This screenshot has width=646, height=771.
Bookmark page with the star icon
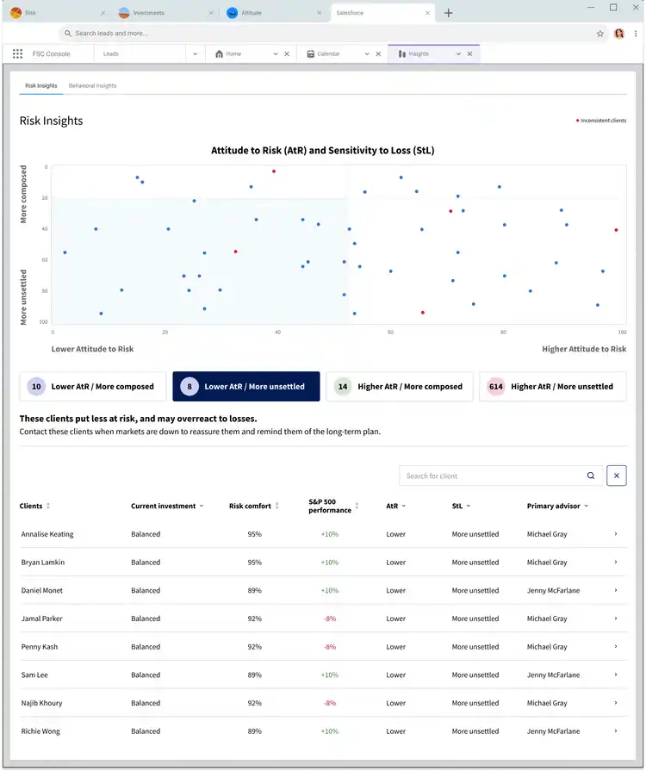pyautogui.click(x=600, y=34)
